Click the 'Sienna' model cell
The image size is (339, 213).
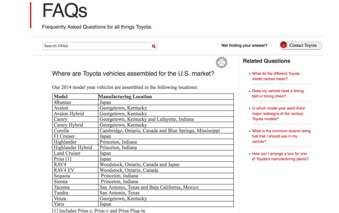pyautogui.click(x=75, y=182)
